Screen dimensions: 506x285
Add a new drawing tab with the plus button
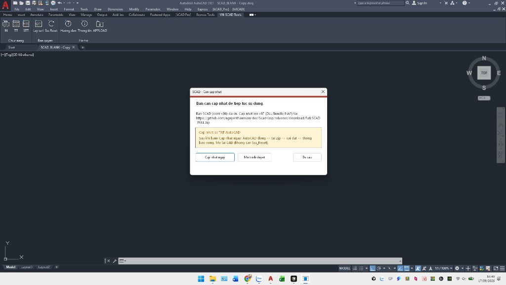coord(83,47)
